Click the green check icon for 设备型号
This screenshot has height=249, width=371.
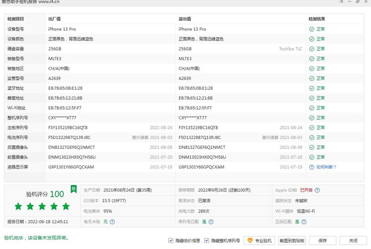[312, 29]
